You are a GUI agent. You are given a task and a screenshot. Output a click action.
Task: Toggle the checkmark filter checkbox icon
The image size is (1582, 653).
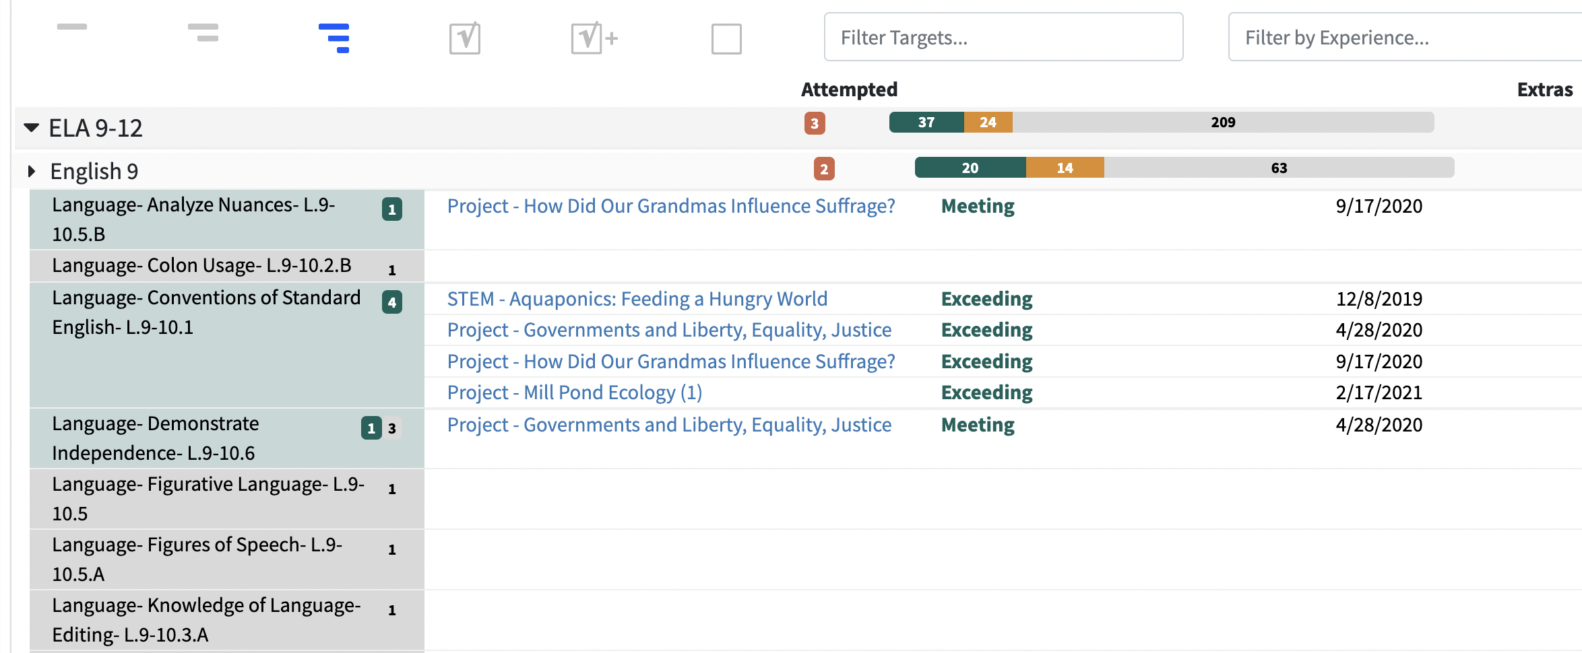(465, 38)
